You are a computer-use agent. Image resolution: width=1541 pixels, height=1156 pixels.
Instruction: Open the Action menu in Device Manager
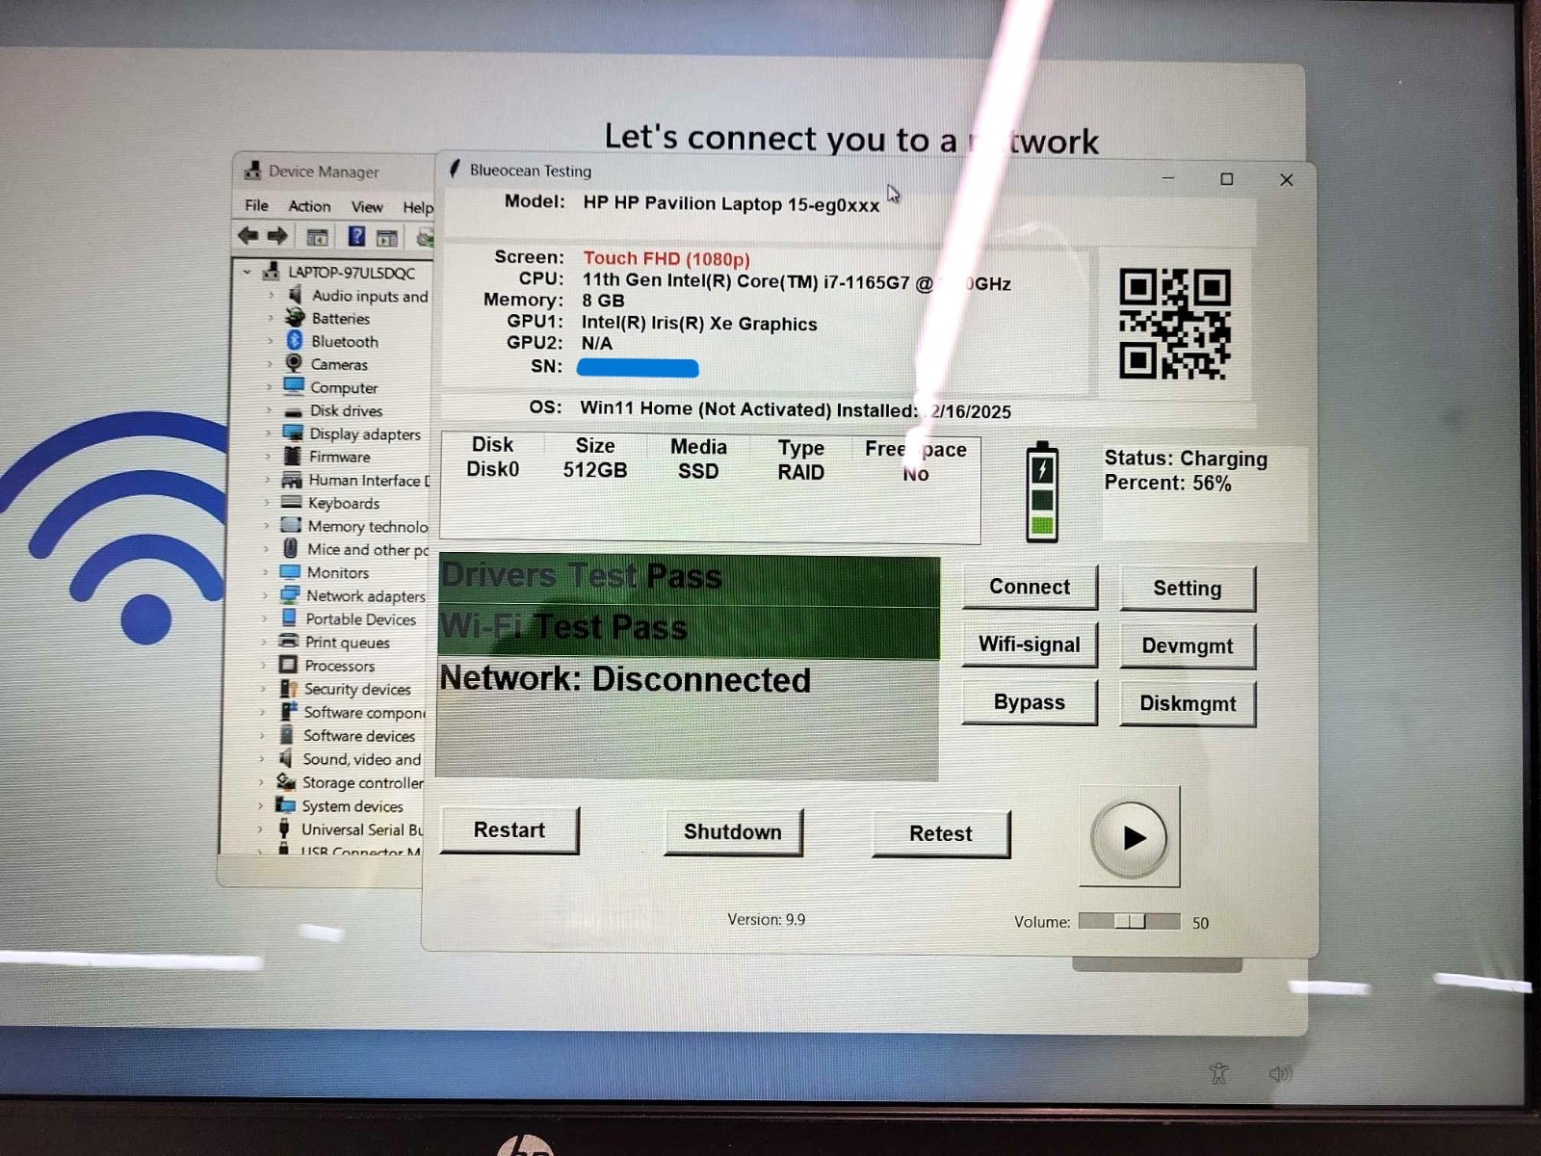(x=309, y=206)
